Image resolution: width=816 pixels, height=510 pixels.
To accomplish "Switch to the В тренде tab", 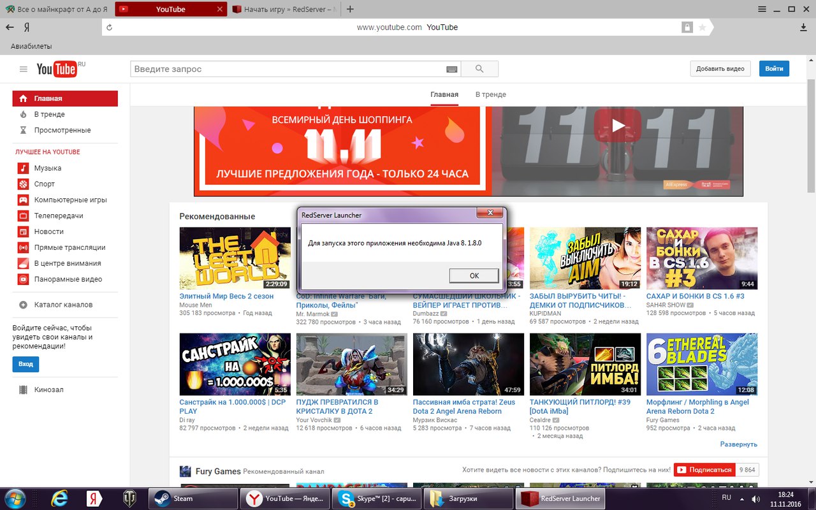I will coord(491,94).
